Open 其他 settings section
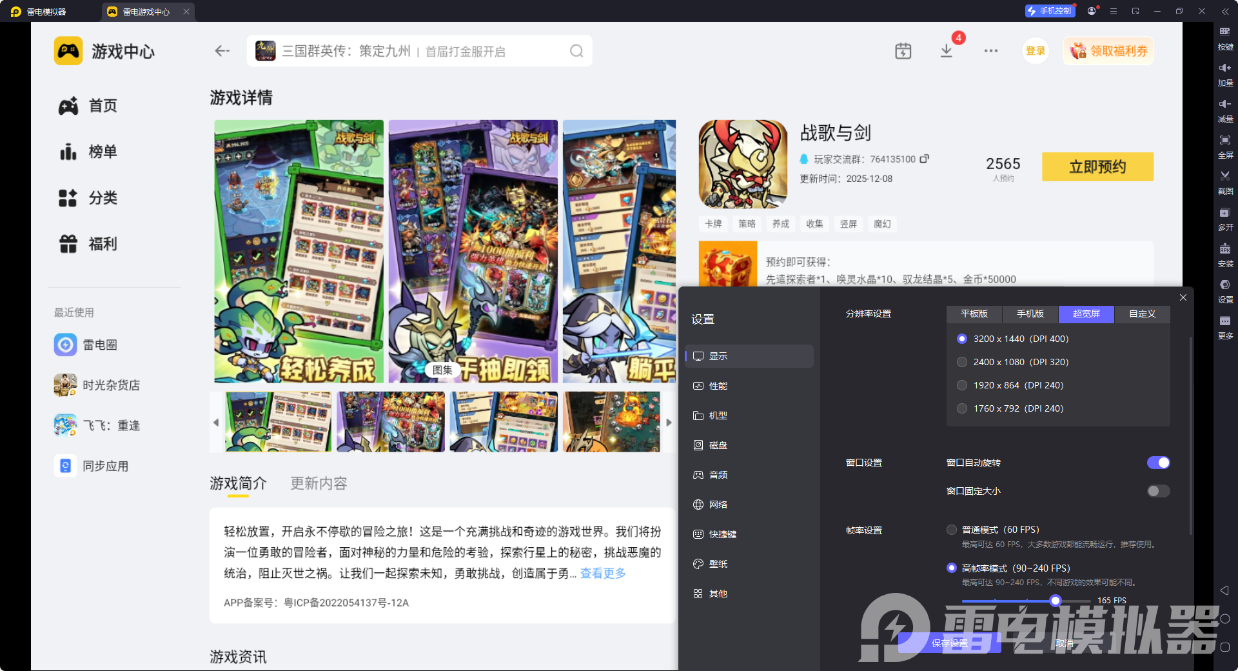This screenshot has width=1238, height=671. pos(749,594)
